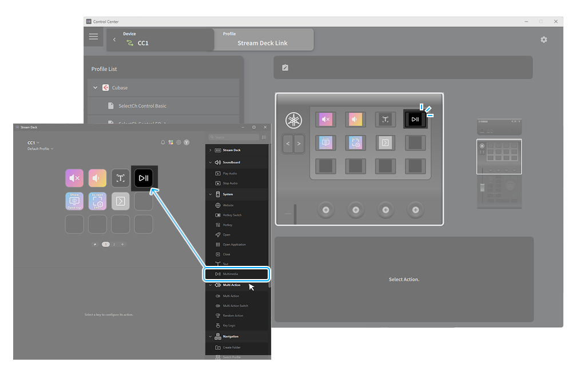
Task: Click the Mute key on the Stream Deck grid
Action: [74, 178]
